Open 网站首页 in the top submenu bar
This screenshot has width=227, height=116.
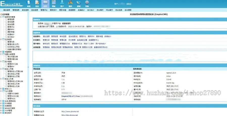click(x=109, y=10)
